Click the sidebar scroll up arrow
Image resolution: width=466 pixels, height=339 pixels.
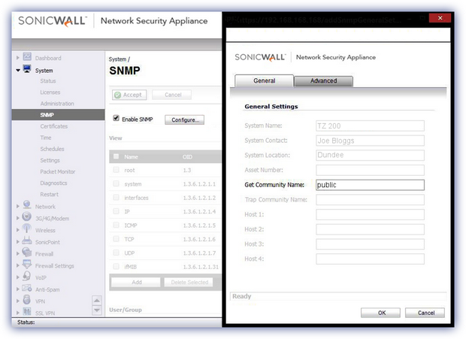click(x=97, y=301)
